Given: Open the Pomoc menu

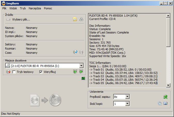Looking at the screenshot, I should (48, 8).
